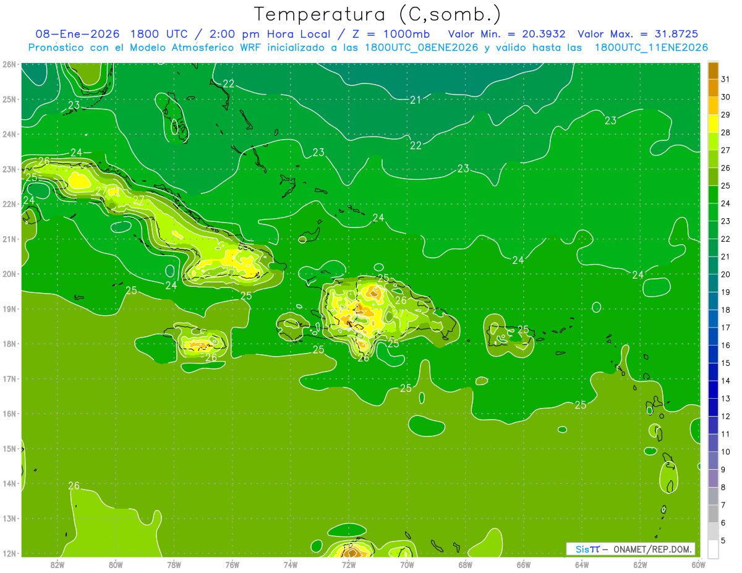Image resolution: width=742 pixels, height=573 pixels.
Task: Click the "Valor Max. = 31.8725" text
Action: pyautogui.click(x=638, y=34)
